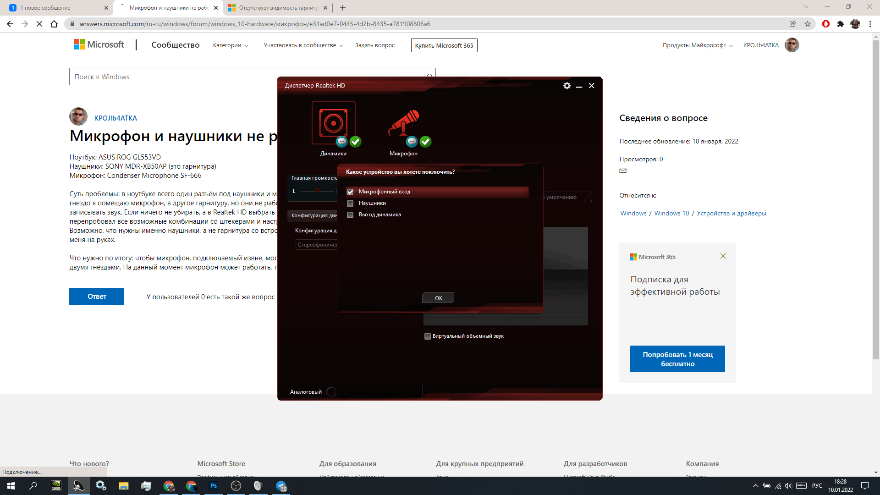Toggle Виртуальный объемный звук checkbox
Viewport: 880px width, 495px height.
[428, 336]
